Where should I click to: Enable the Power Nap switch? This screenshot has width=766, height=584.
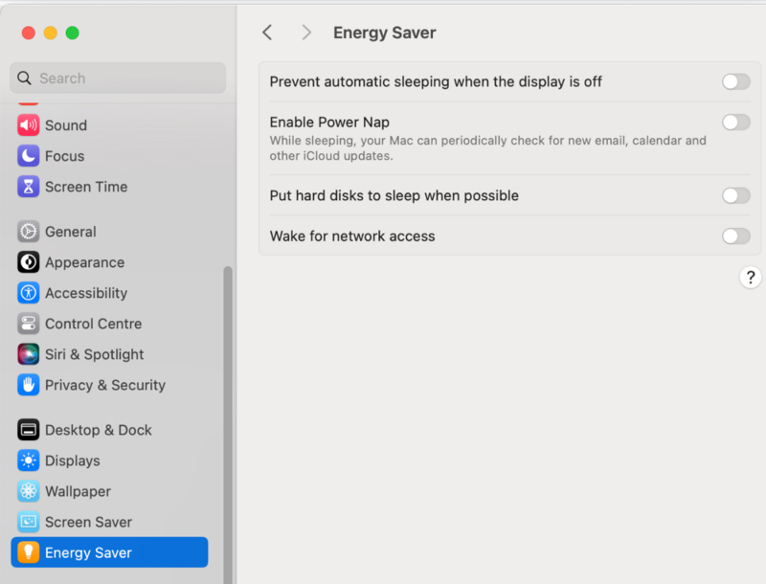736,123
